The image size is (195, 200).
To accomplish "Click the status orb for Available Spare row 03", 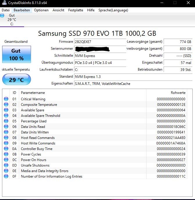I will (x=6, y=110).
